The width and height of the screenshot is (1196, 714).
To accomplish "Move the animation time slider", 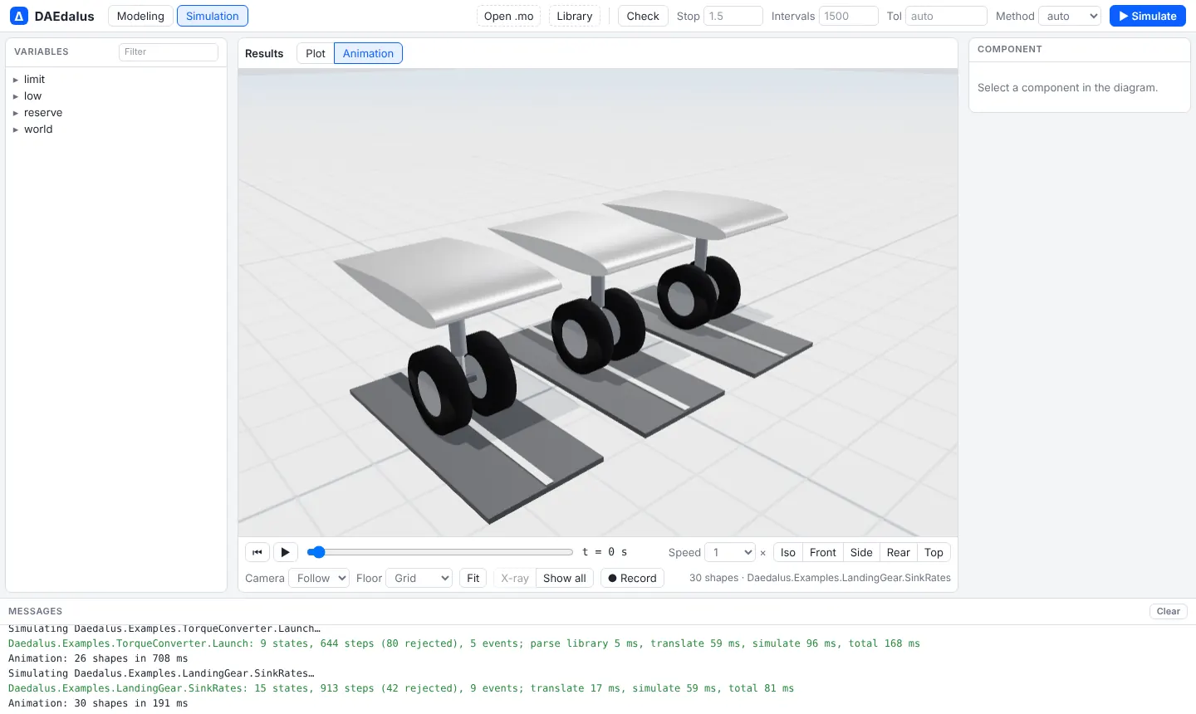I will click(x=440, y=552).
